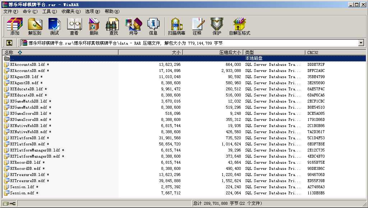Click the WinRAR title bar app icon
The height and width of the screenshot is (208, 368).
pyautogui.click(x=4, y=4)
